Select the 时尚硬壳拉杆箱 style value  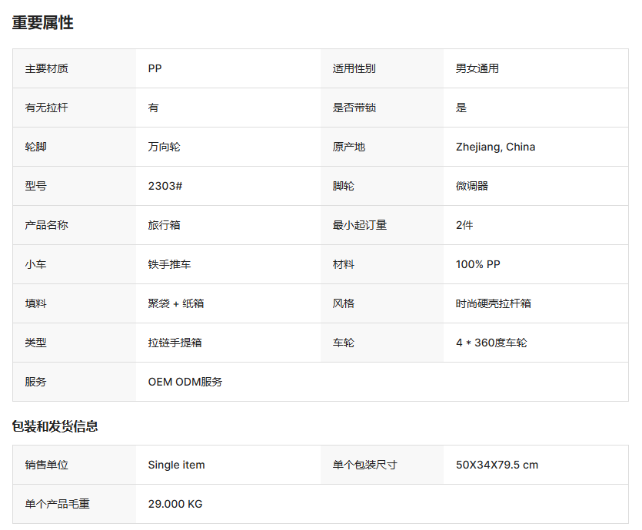(x=493, y=303)
